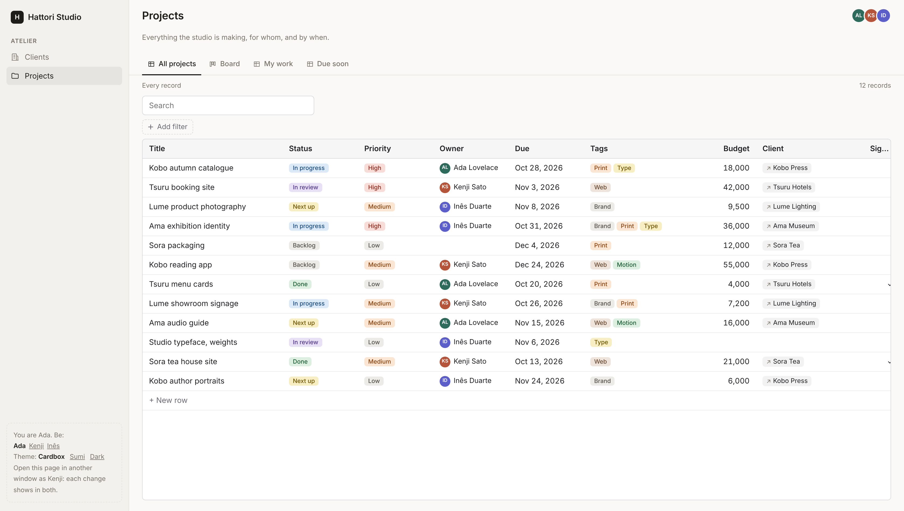The width and height of the screenshot is (904, 511).
Task: Go to Clients in the sidebar
Action: [x=64, y=57]
